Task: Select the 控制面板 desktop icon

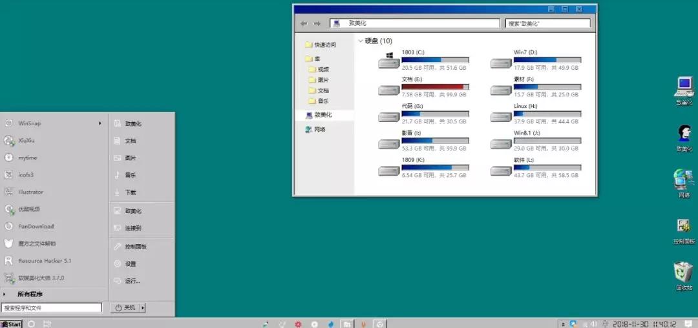Action: pos(683,227)
